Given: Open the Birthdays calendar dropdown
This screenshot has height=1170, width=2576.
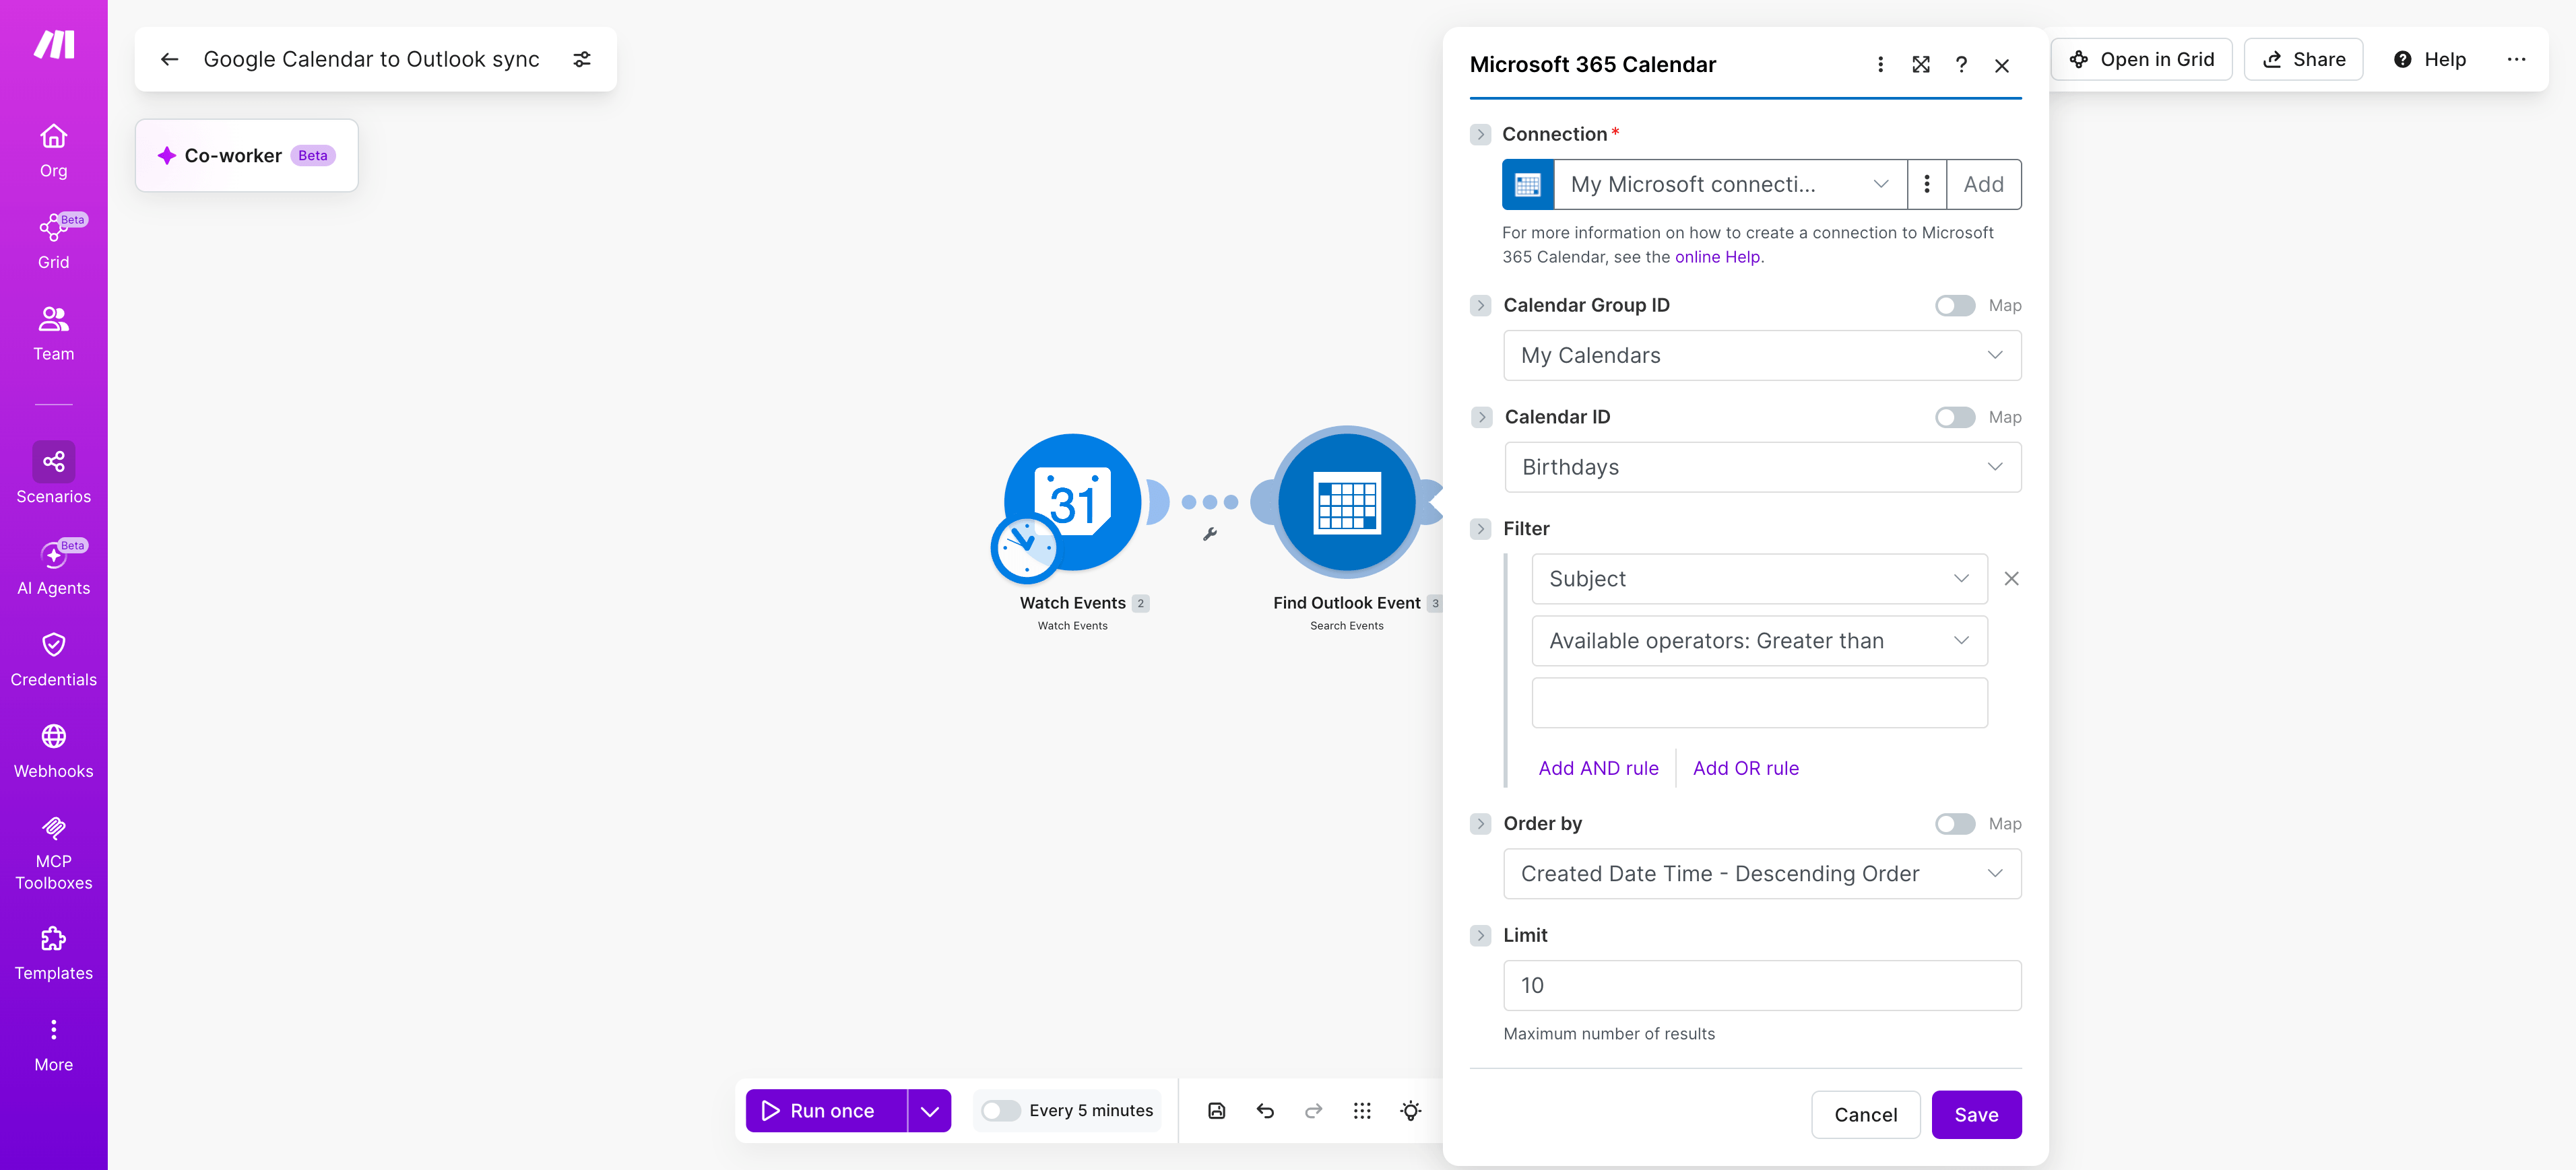Looking at the screenshot, I should [x=1762, y=468].
